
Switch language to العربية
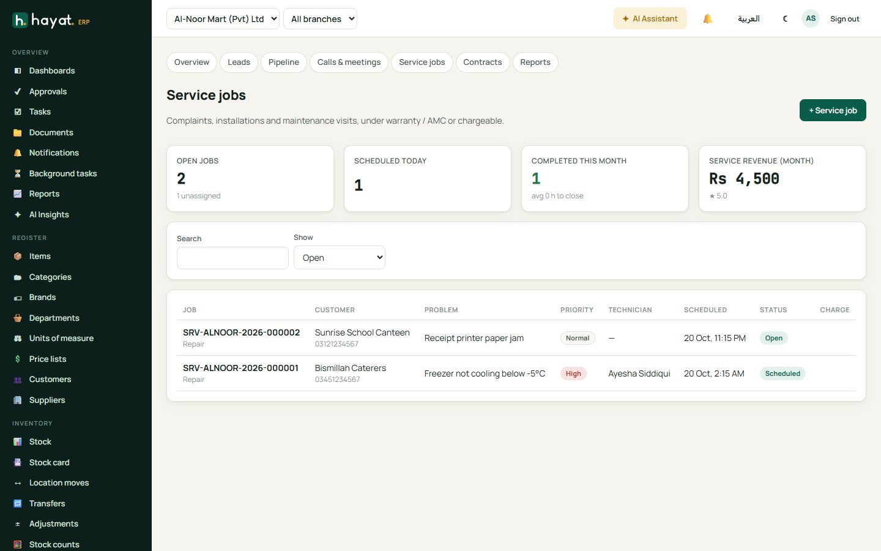(x=748, y=19)
